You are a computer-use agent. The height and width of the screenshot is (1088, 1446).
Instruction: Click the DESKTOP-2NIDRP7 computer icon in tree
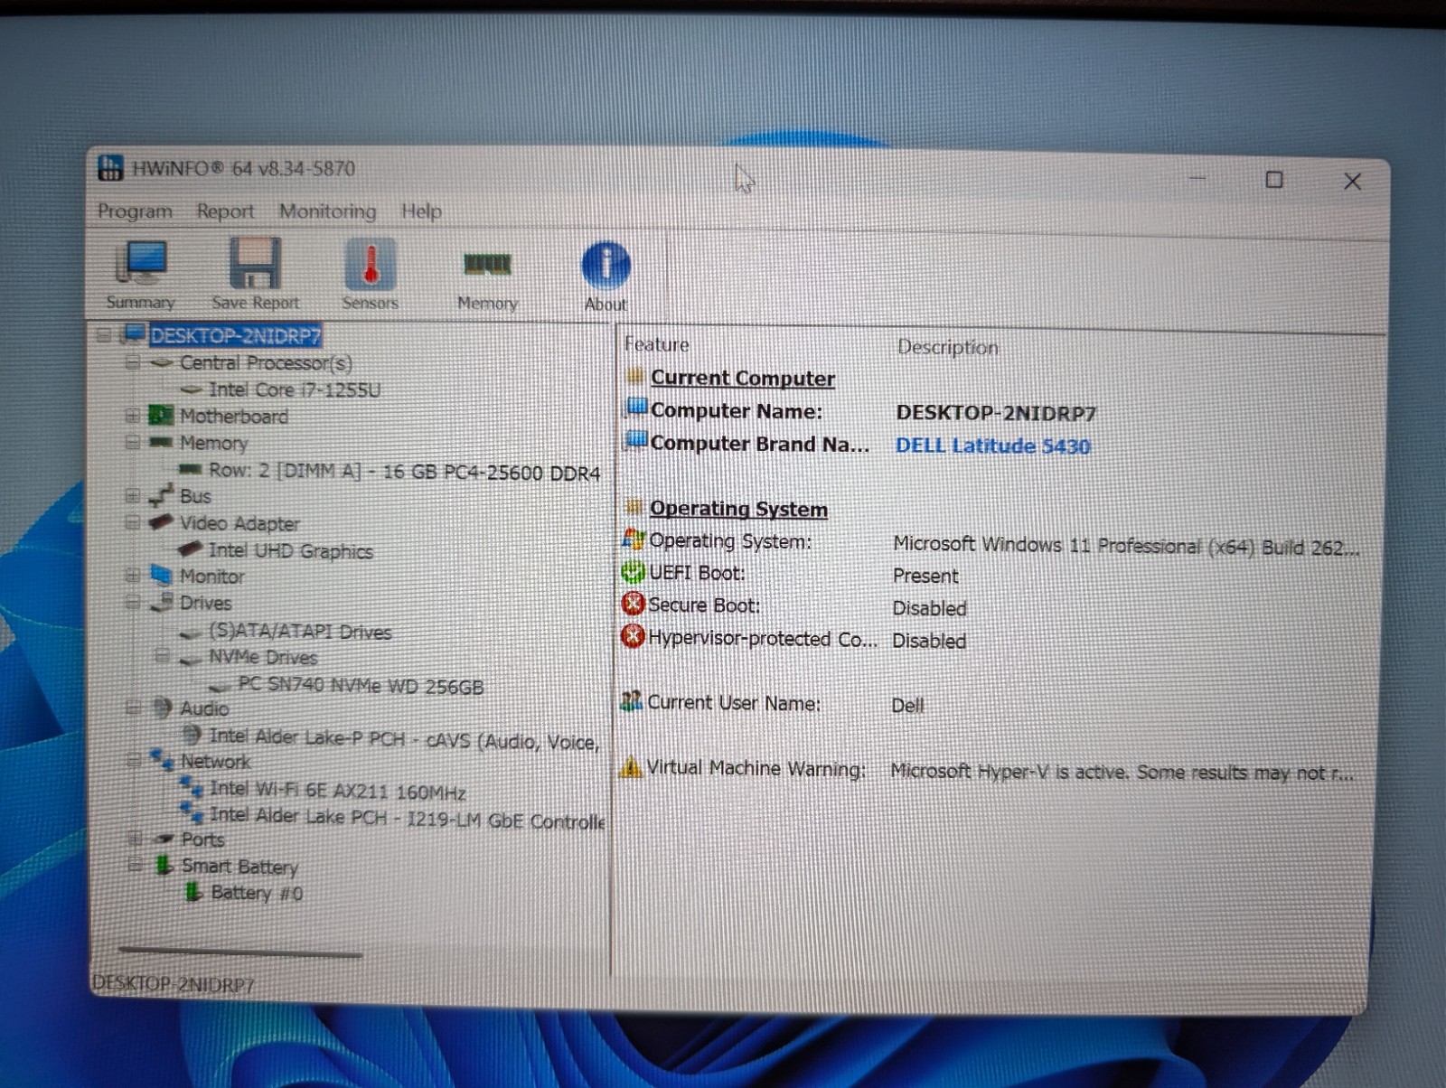coord(135,333)
